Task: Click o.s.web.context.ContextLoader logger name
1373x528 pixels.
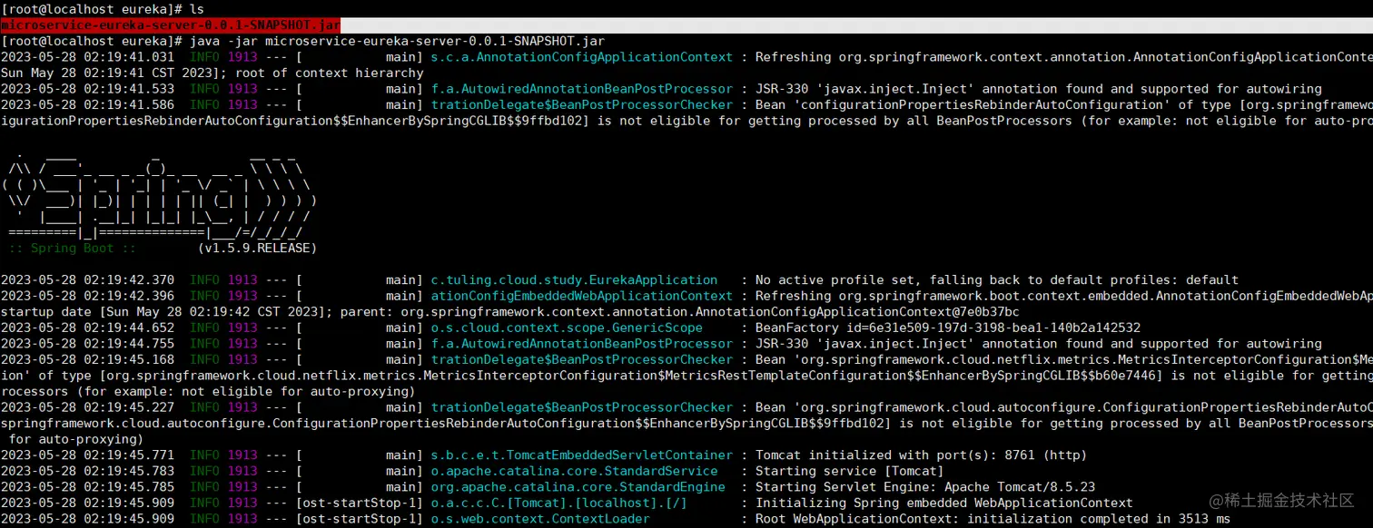Action: 540,519
